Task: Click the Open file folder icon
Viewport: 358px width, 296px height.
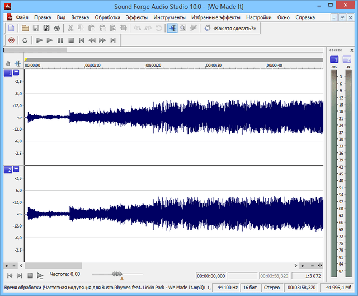Action: 25,28
